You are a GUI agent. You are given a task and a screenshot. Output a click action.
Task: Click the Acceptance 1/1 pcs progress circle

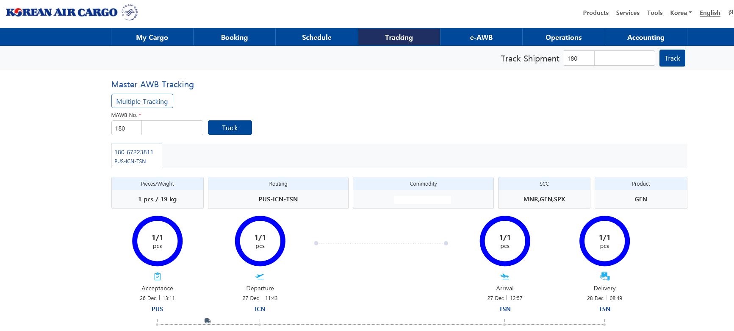coord(158,241)
